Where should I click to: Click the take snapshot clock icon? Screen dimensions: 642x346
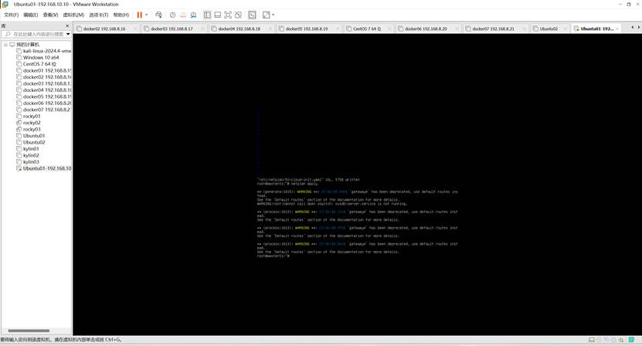[x=173, y=15]
